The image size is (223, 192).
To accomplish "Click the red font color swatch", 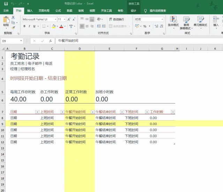I will pyautogui.click(x=61, y=26).
